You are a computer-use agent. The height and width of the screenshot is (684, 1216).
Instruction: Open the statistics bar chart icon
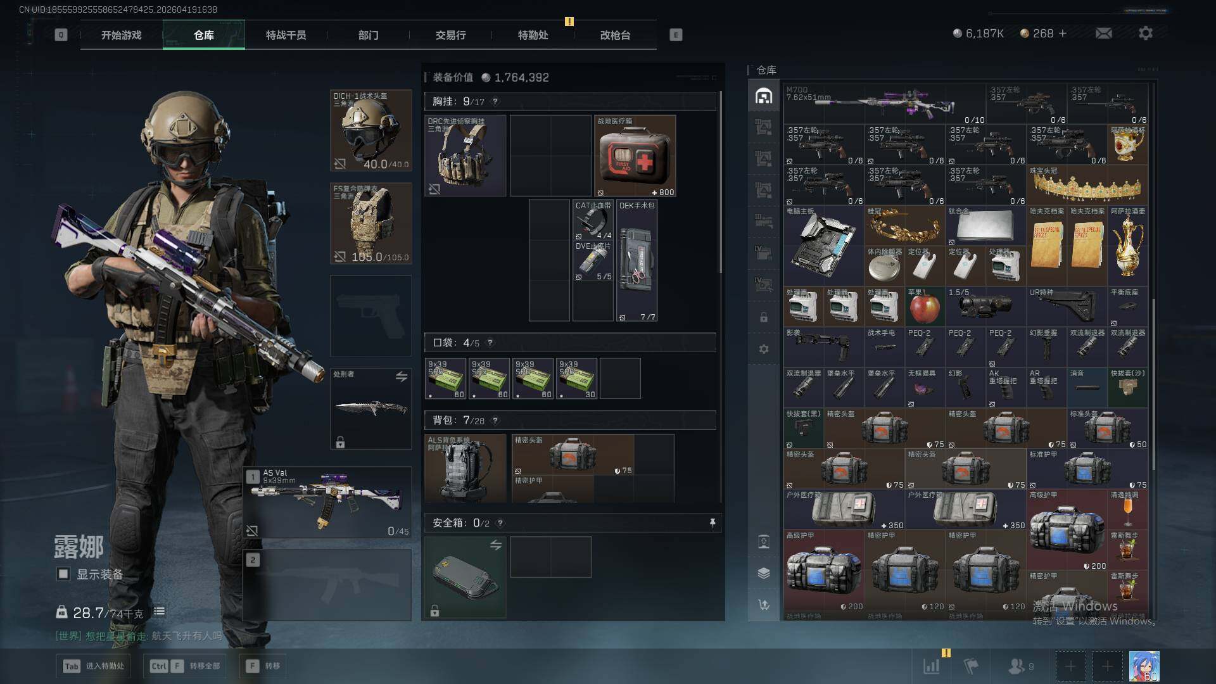[x=932, y=666]
